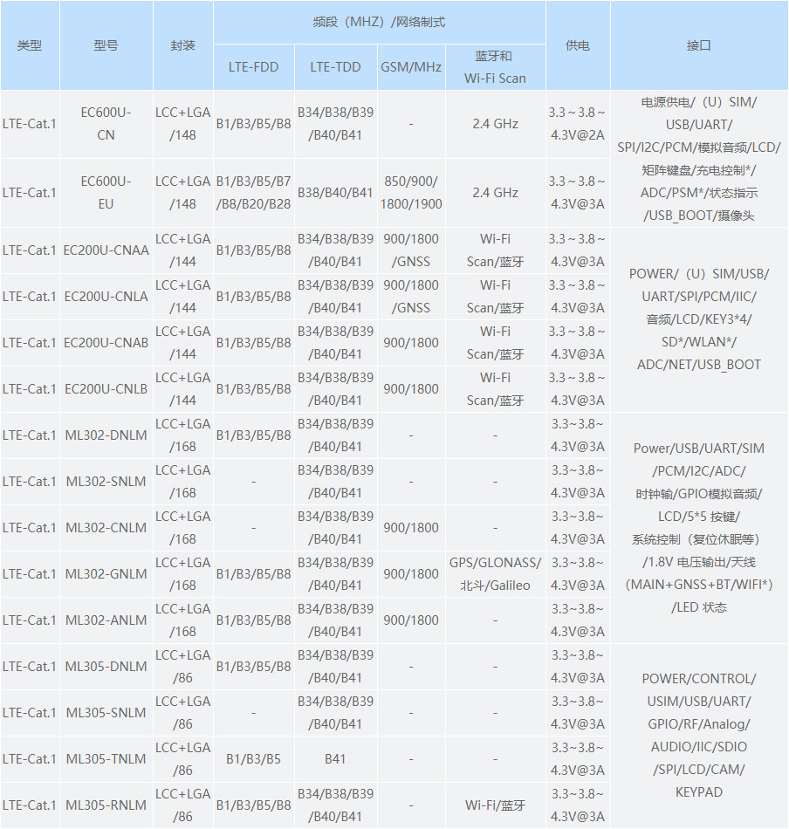Select the B1/B3/B5/B7/B8/B20/B28 band cell
Viewport: 789px width, 829px height.
(253, 193)
